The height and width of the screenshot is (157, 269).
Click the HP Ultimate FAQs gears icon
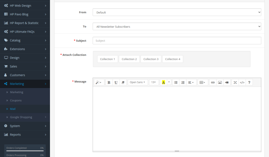(6, 31)
